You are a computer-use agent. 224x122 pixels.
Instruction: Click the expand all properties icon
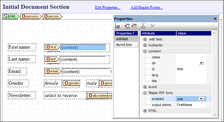(x=134, y=26)
